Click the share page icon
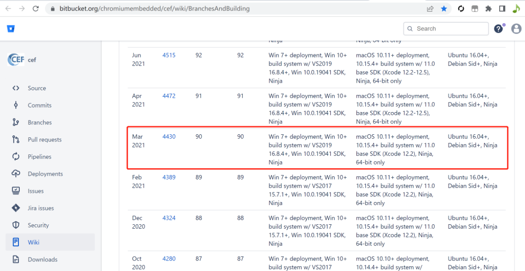Screen dimensions: 525x271 [430, 9]
